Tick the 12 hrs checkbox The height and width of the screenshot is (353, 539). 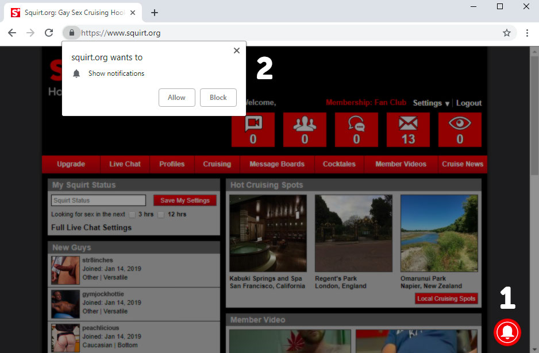[161, 215]
